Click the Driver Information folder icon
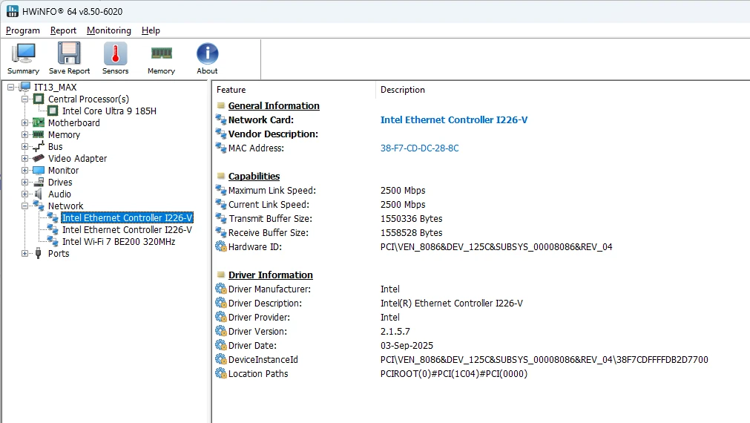 220,275
